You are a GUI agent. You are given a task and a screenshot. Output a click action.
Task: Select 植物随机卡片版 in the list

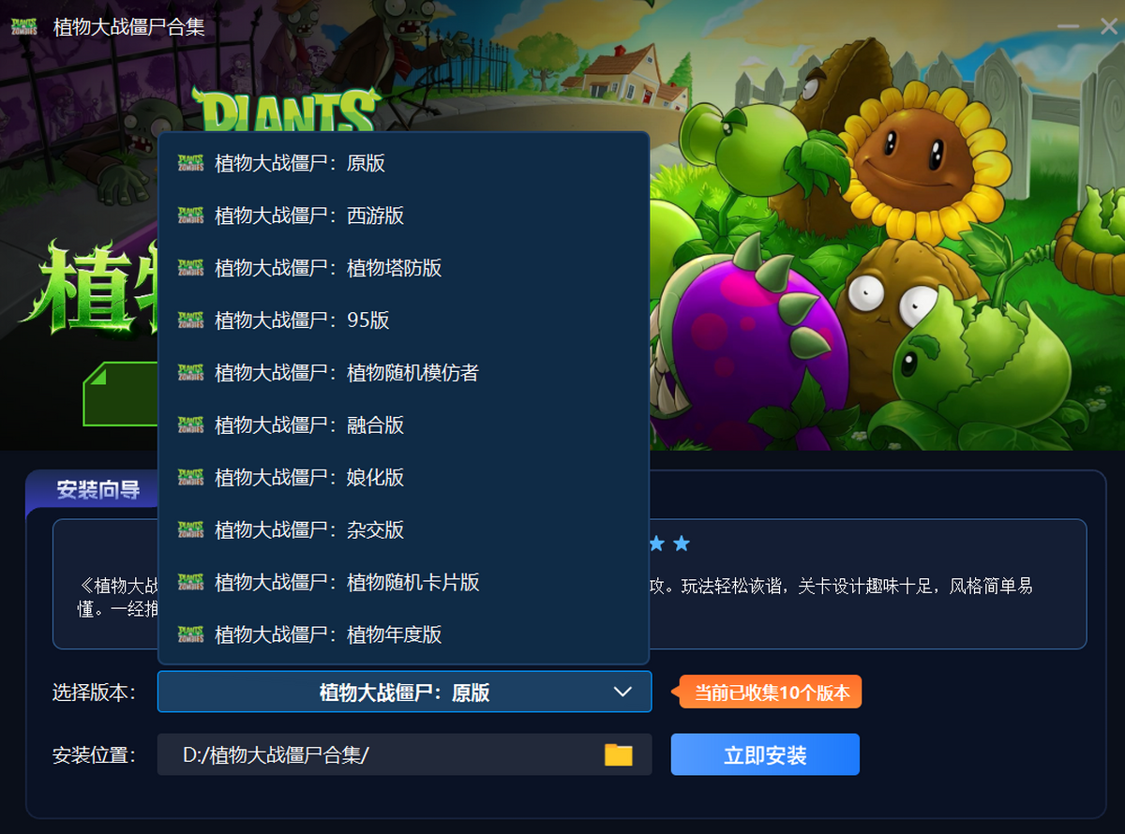(403, 583)
